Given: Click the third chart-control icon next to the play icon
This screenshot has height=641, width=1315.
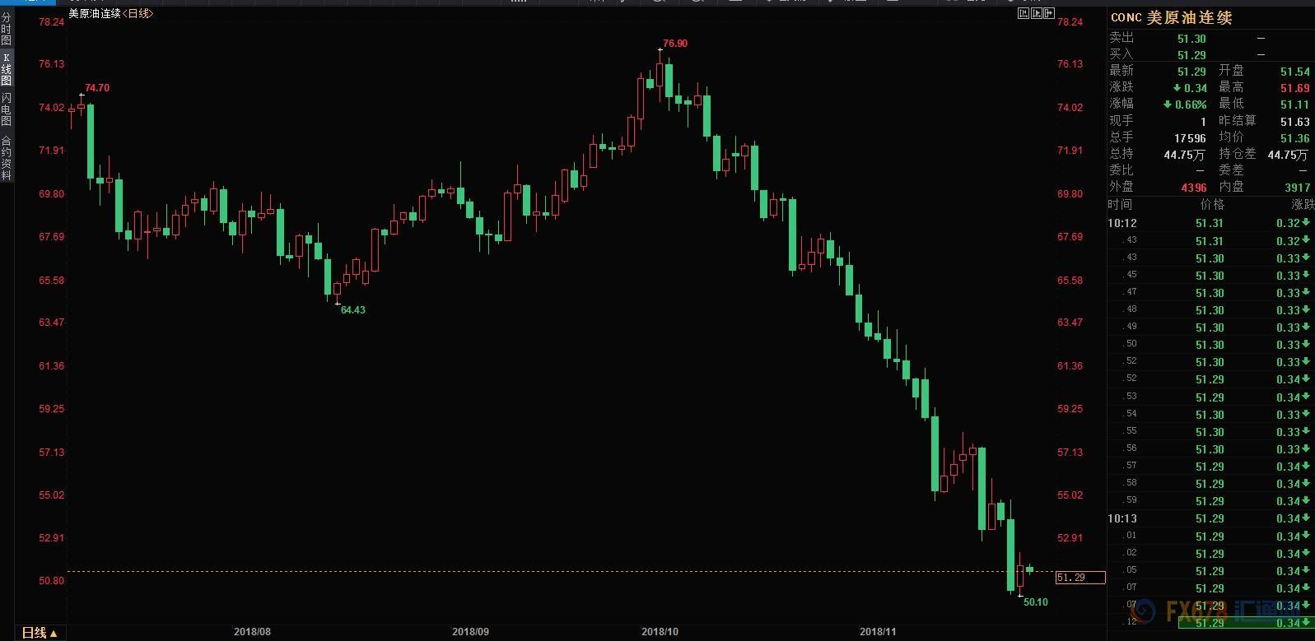Looking at the screenshot, I should tap(1049, 13).
